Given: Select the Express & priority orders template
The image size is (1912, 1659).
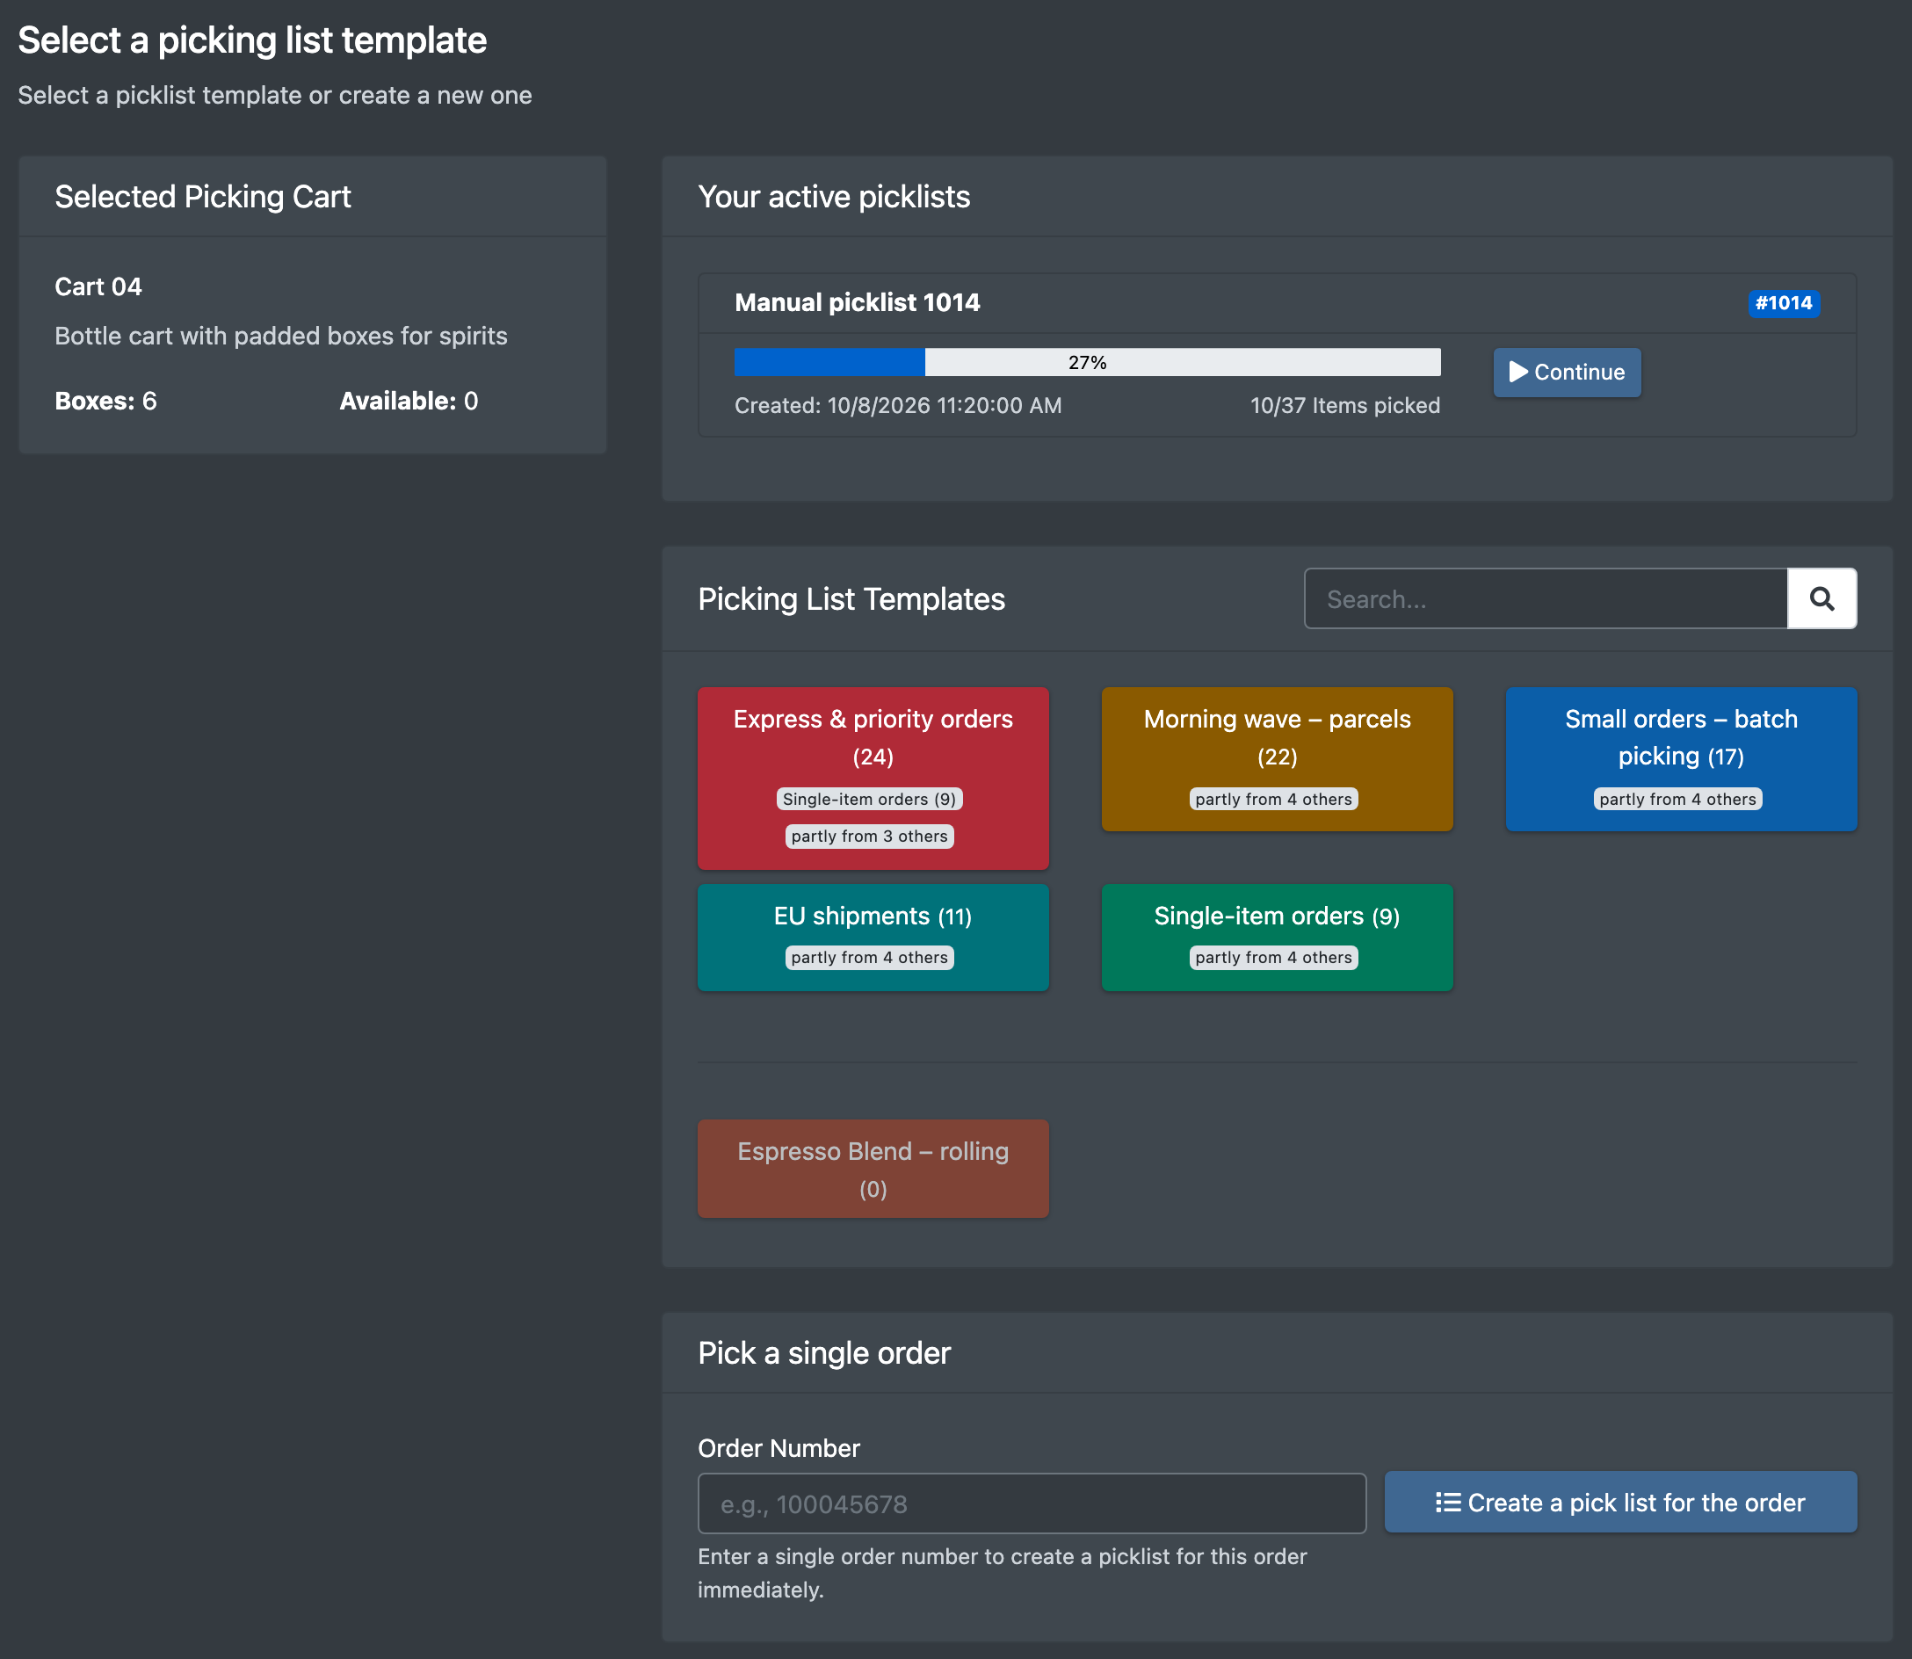Looking at the screenshot, I should pos(873,778).
